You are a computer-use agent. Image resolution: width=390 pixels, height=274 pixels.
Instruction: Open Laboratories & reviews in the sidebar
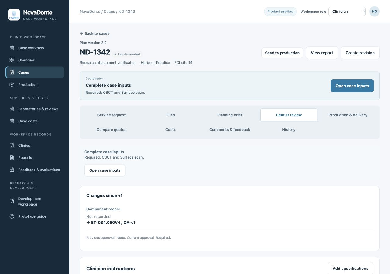click(x=35, y=109)
